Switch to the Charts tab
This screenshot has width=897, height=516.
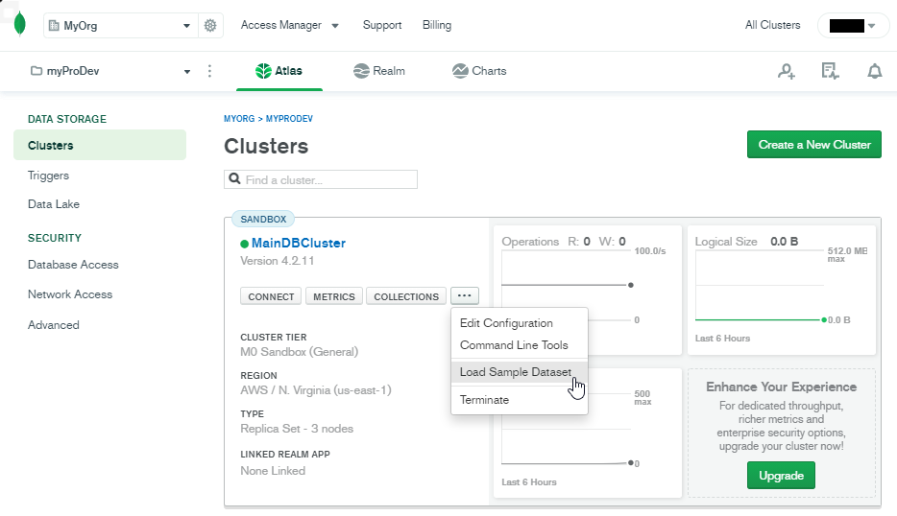[x=479, y=71]
